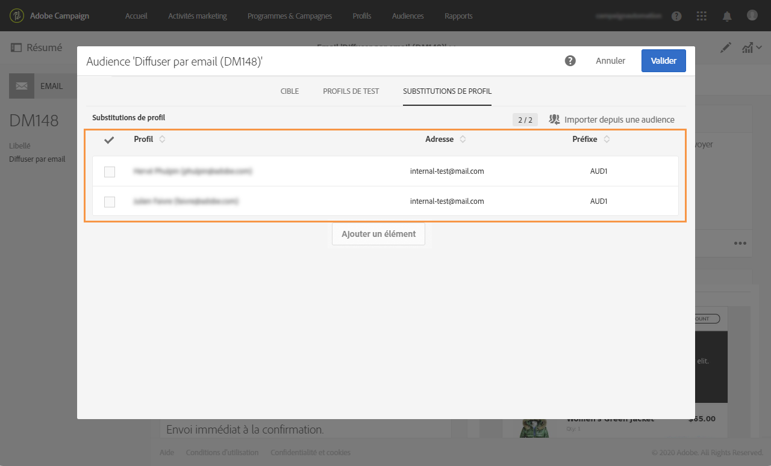This screenshot has height=466, width=771.
Task: Click the Importer depuis une audience icon
Action: pyautogui.click(x=554, y=120)
